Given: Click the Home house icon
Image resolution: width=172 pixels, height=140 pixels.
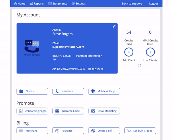Looking at the screenshot, I should (x=15, y=3).
